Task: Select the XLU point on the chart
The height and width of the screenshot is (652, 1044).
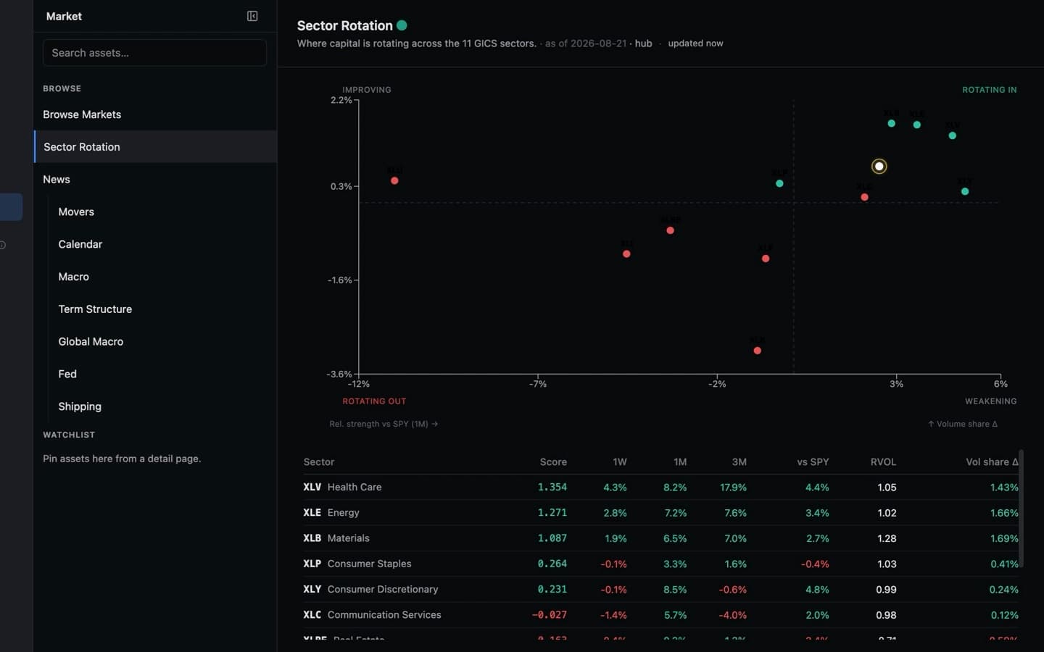Action: point(394,180)
